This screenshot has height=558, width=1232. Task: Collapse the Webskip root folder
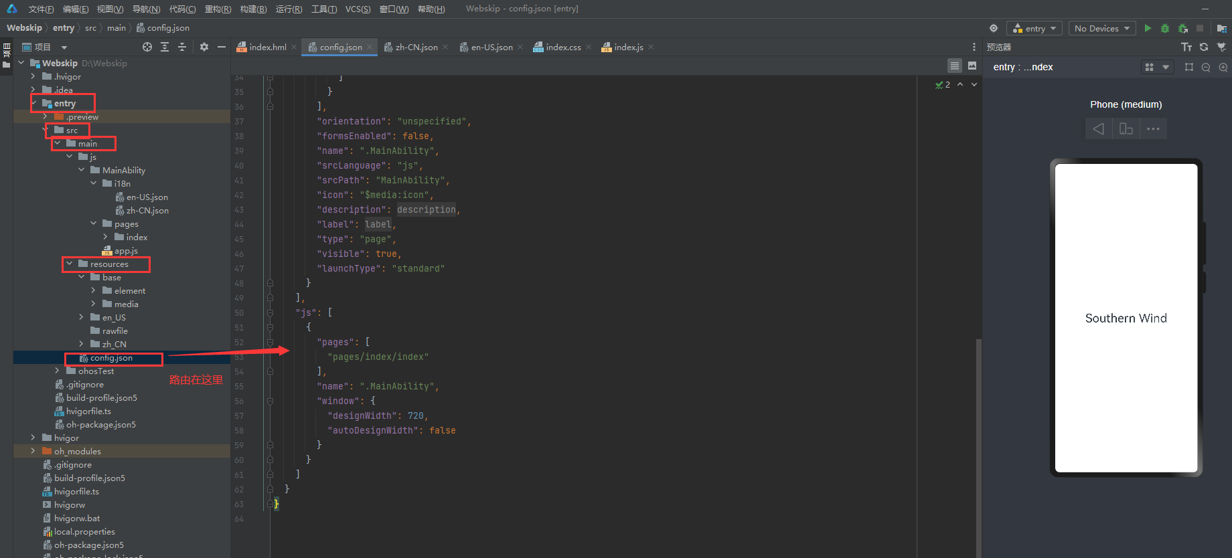point(21,63)
